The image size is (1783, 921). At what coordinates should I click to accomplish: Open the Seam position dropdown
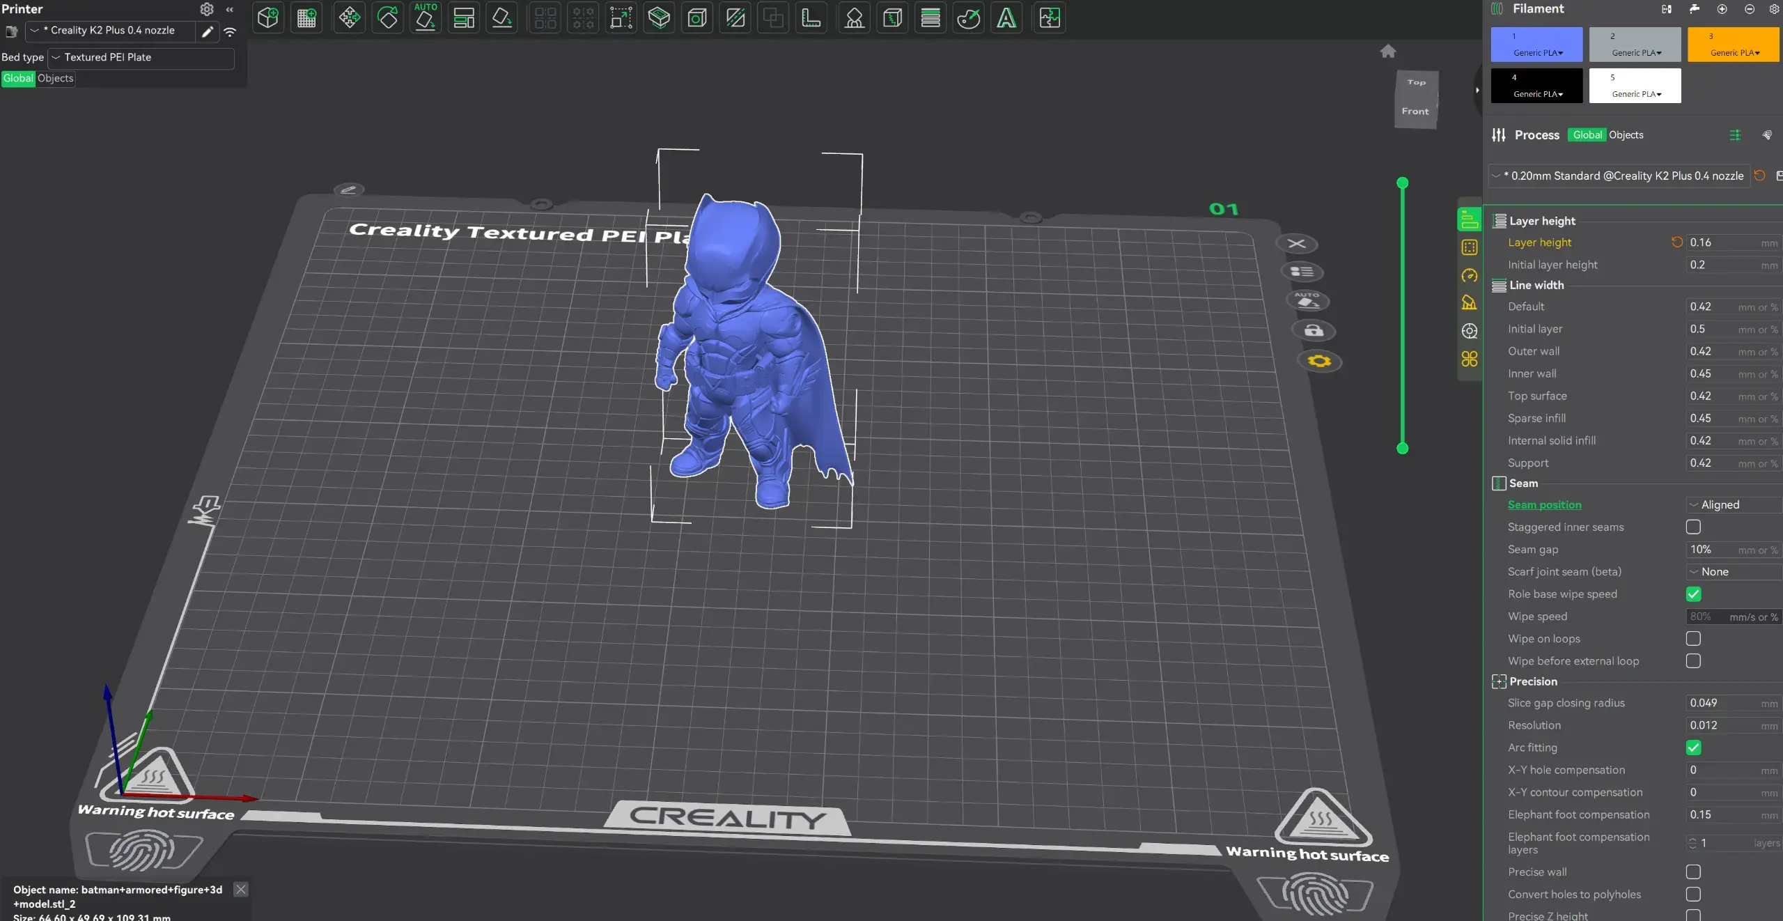point(1733,504)
